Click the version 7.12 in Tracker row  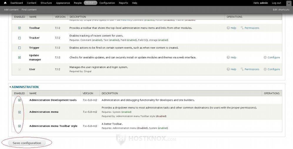tap(58, 38)
